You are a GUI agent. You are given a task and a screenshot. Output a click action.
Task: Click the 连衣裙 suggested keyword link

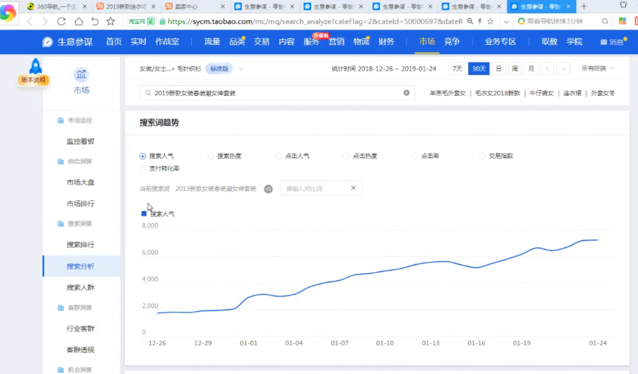572,93
